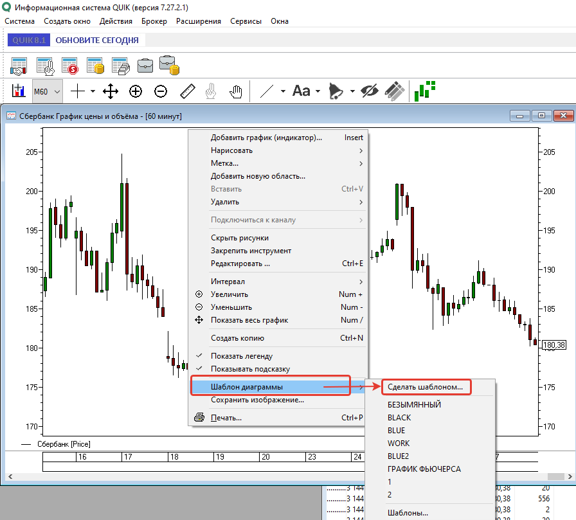Image resolution: width=576 pixels, height=520 pixels.
Task: Toggle 'Показывать подсказку' checkmark option
Action: pos(250,369)
